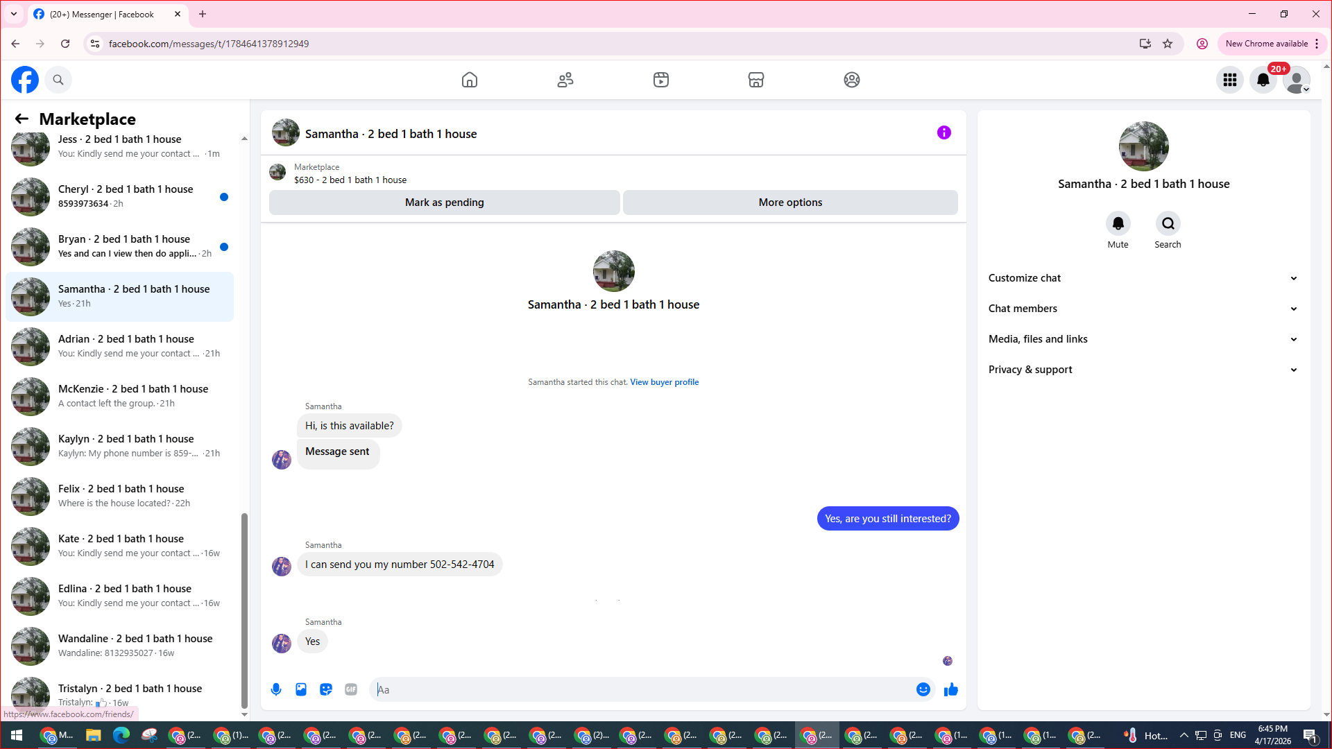Send a thumbs-up like
The height and width of the screenshot is (749, 1332).
point(951,689)
